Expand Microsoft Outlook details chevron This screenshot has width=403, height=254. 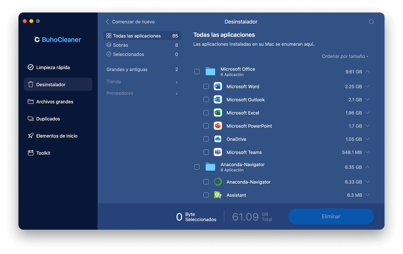[x=367, y=100]
